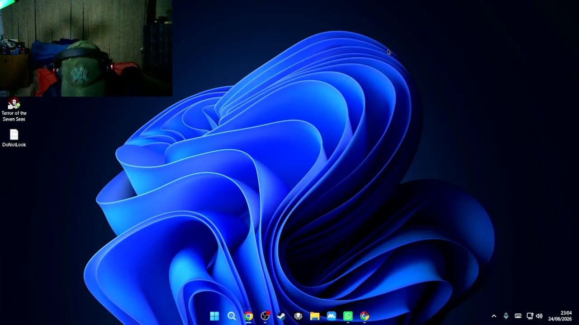Open taskbar Search magnifier

coord(232,316)
